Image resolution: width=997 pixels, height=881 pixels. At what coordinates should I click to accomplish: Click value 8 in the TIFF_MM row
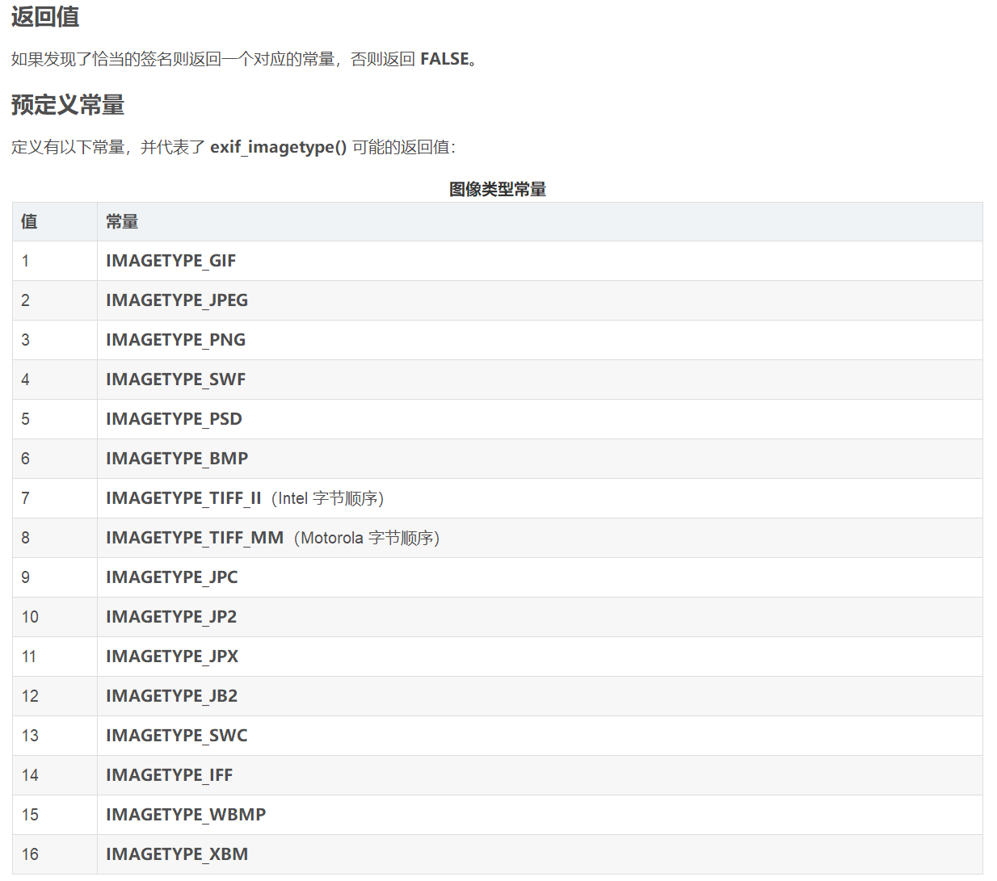pos(25,538)
